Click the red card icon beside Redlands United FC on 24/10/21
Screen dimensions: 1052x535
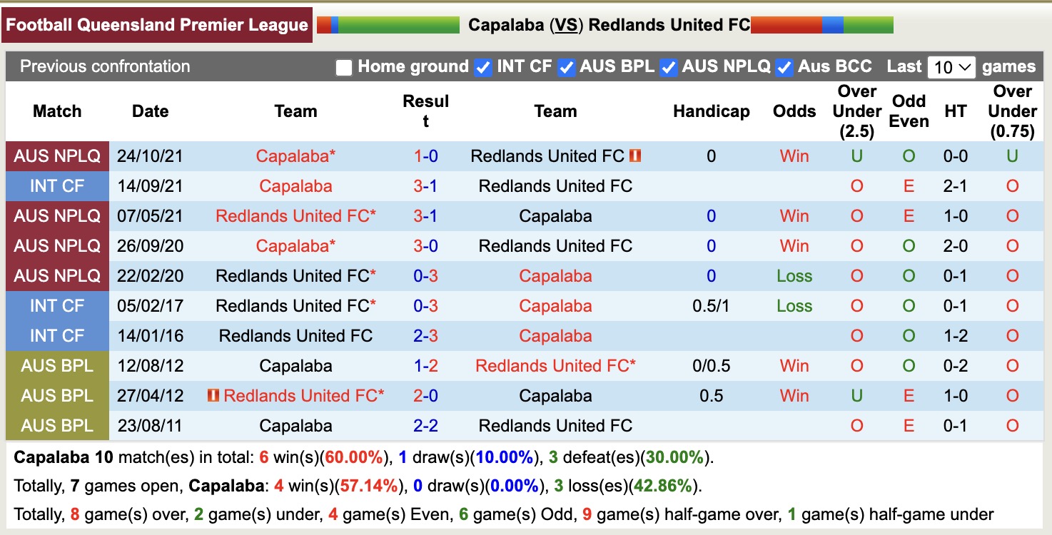coord(634,156)
